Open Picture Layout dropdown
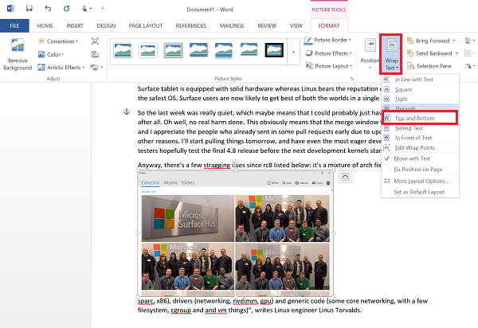The height and width of the screenshot is (328, 478). [x=328, y=66]
